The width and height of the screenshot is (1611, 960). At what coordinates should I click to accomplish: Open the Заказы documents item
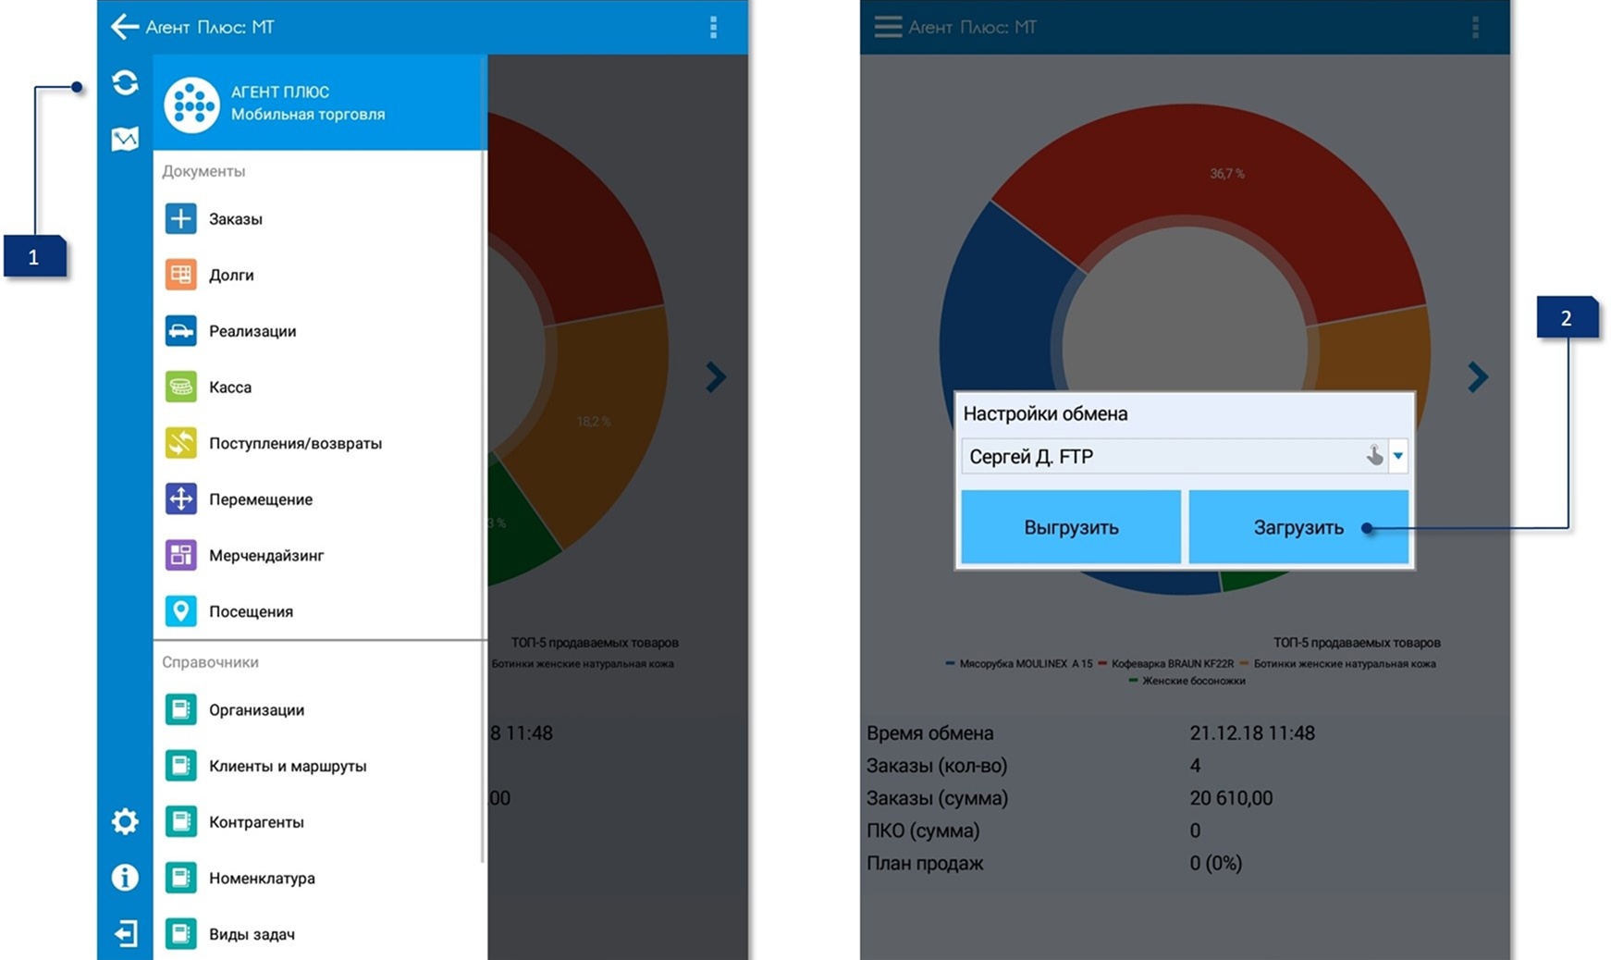click(235, 219)
